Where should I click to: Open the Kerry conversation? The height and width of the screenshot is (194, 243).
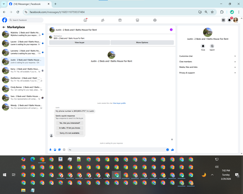(x=23, y=70)
